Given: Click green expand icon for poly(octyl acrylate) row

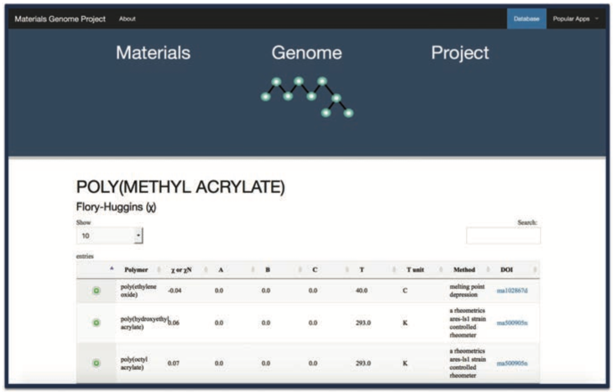Looking at the screenshot, I should coord(96,363).
